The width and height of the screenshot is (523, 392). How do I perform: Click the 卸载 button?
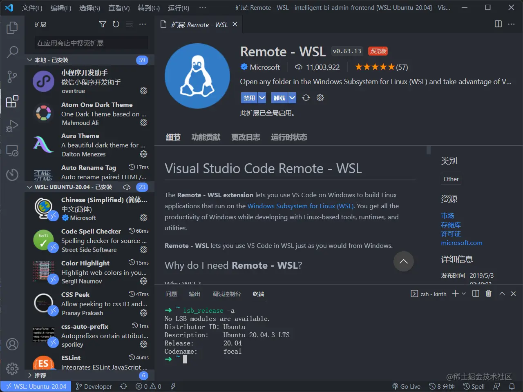point(279,98)
